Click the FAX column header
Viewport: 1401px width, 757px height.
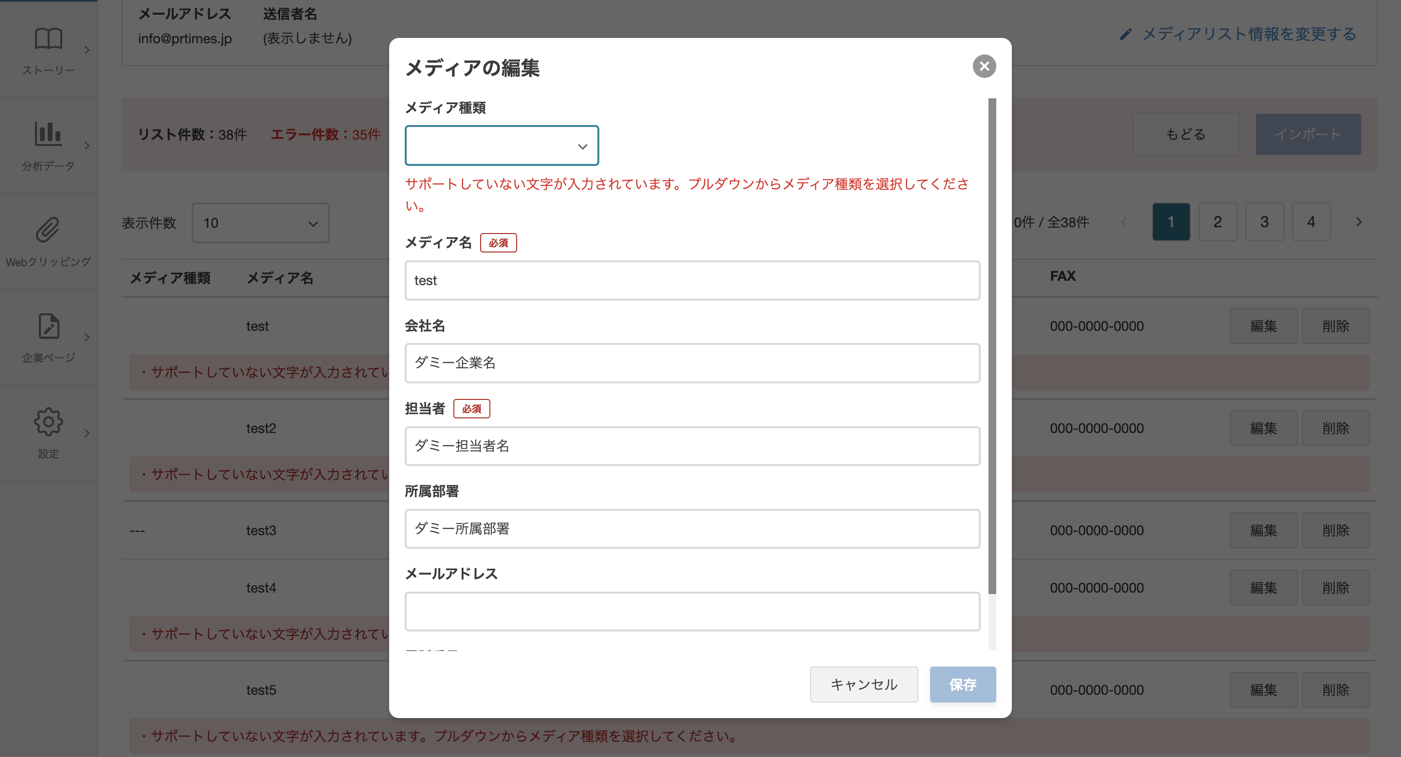[x=1063, y=276]
